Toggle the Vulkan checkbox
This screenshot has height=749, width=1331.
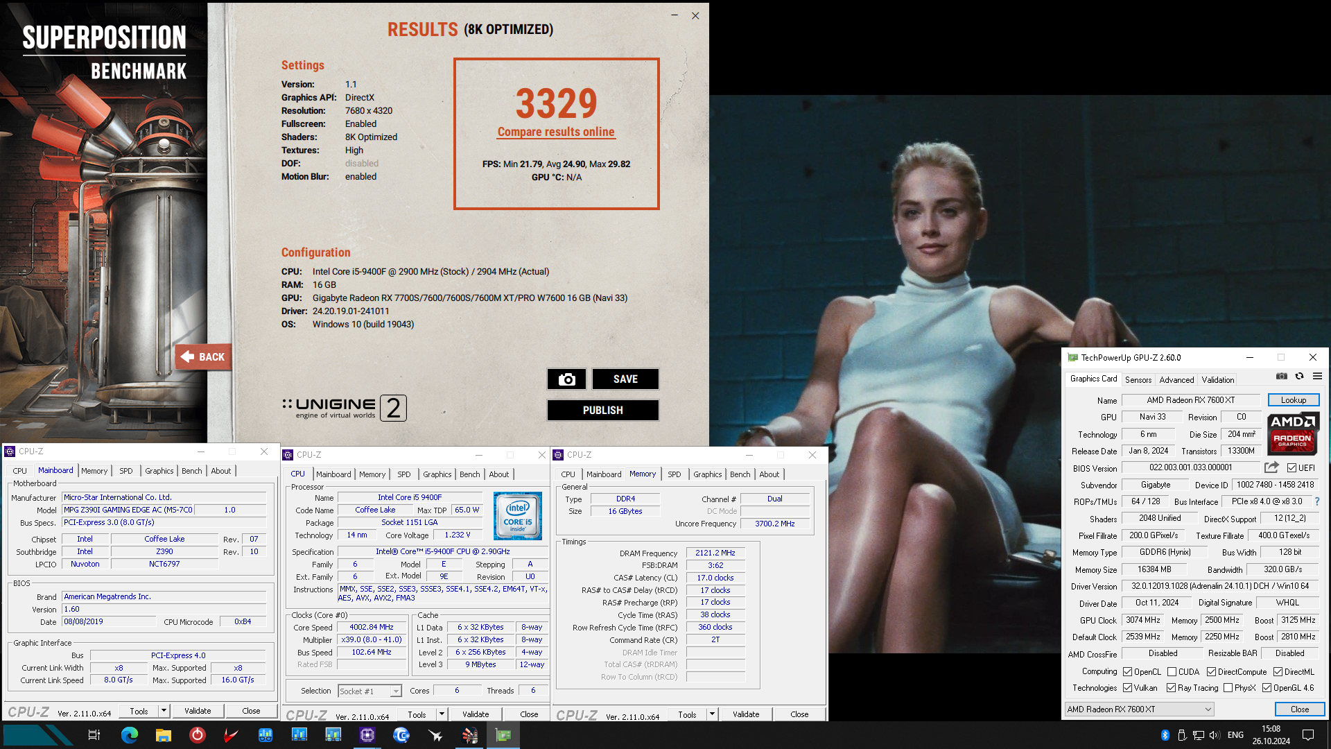coord(1128,688)
